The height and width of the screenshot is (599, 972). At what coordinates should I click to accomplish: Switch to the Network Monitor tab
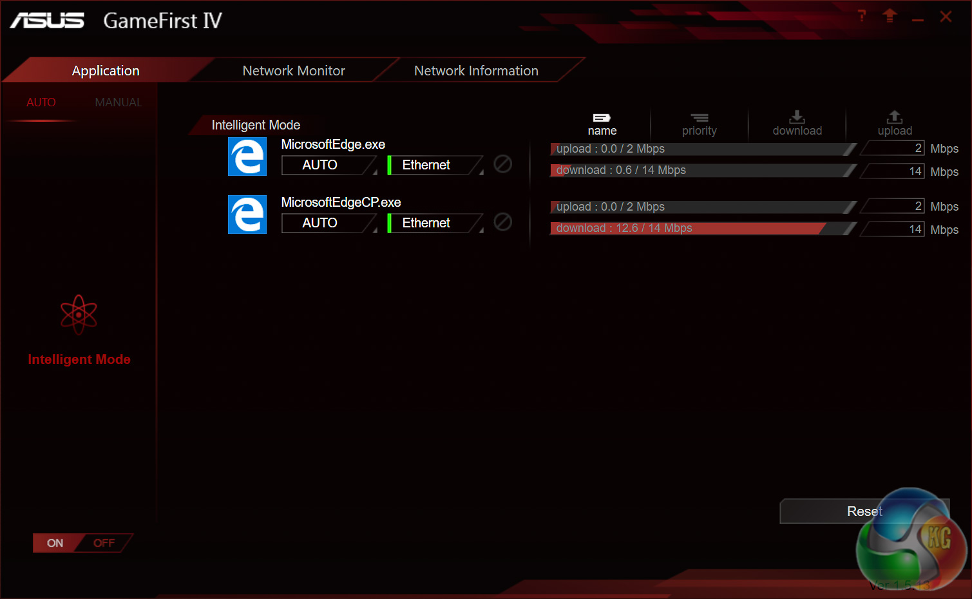point(294,71)
